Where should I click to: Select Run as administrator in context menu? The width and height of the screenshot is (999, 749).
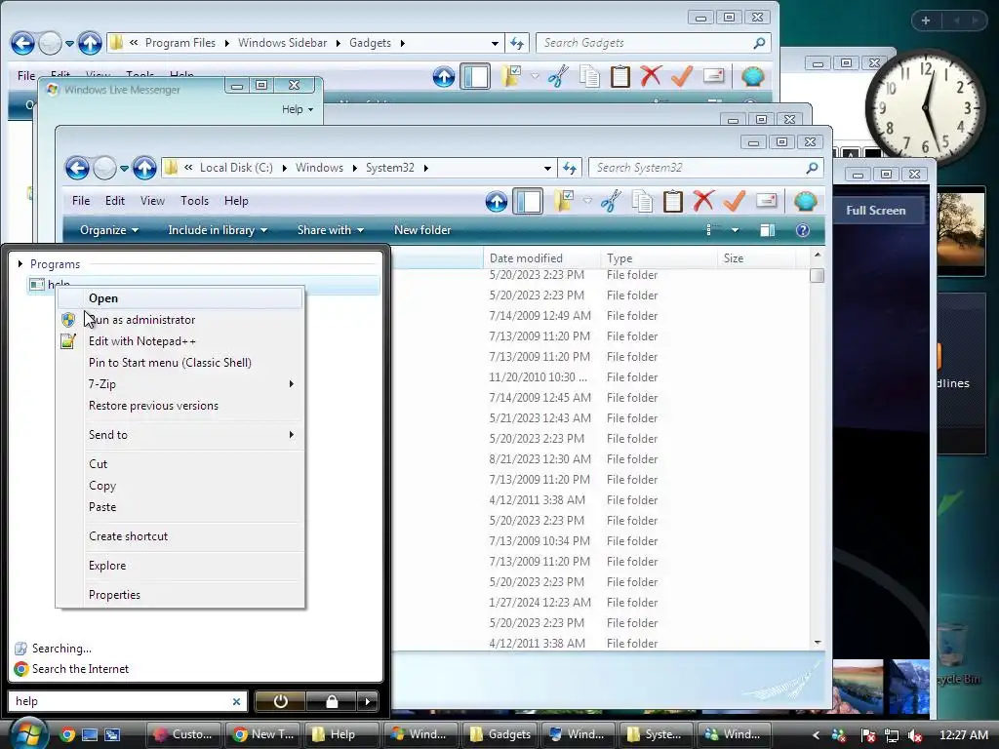pyautogui.click(x=180, y=320)
